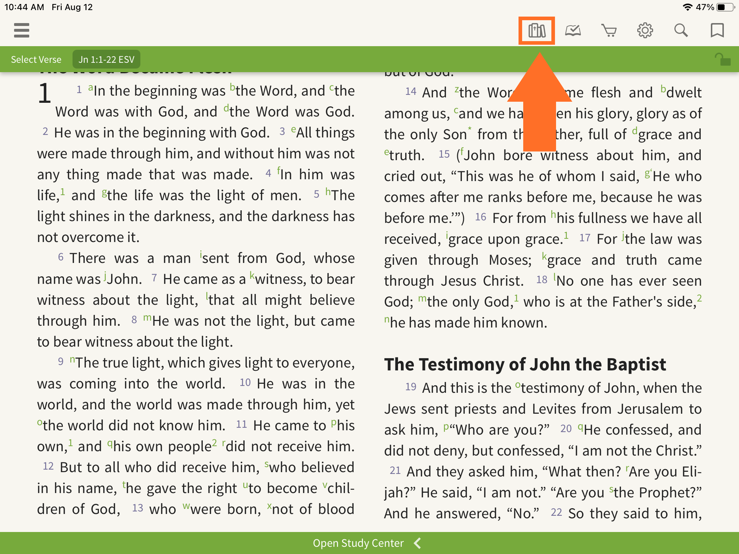Open cross-reference 'z' before 'the Word' in verse 14
739x554 pixels.
coord(457,89)
